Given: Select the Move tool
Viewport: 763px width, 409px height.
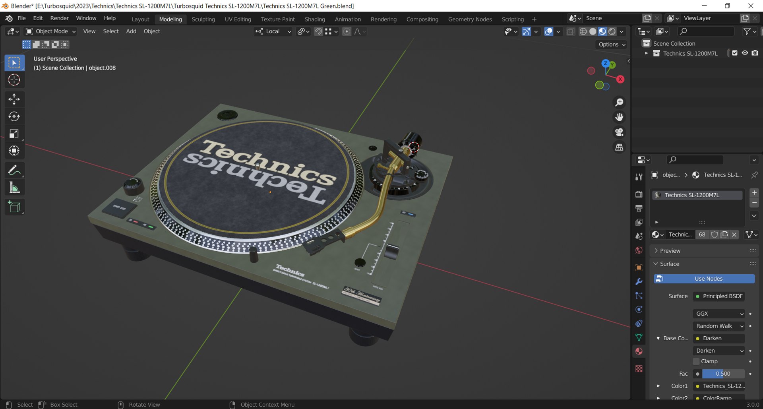Looking at the screenshot, I should pyautogui.click(x=14, y=99).
